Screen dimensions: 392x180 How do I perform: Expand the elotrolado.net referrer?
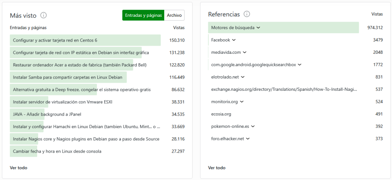(243, 77)
